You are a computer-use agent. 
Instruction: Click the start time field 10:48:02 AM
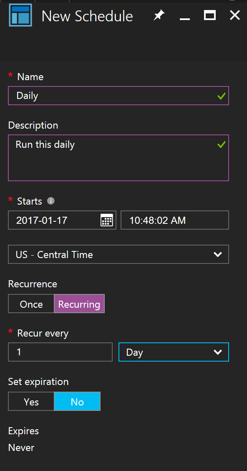click(x=175, y=220)
